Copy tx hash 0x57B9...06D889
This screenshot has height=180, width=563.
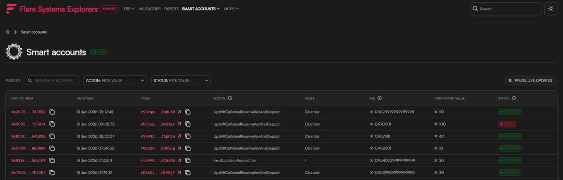52,149
